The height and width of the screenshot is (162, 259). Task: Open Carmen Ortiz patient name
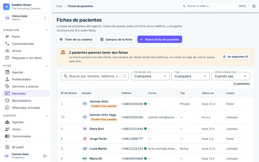coord(99,101)
